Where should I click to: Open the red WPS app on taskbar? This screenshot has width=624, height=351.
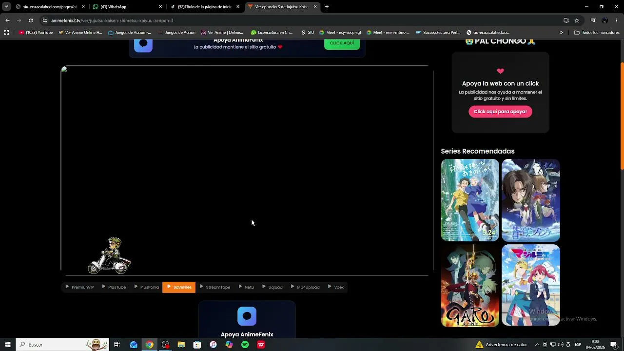click(261, 345)
